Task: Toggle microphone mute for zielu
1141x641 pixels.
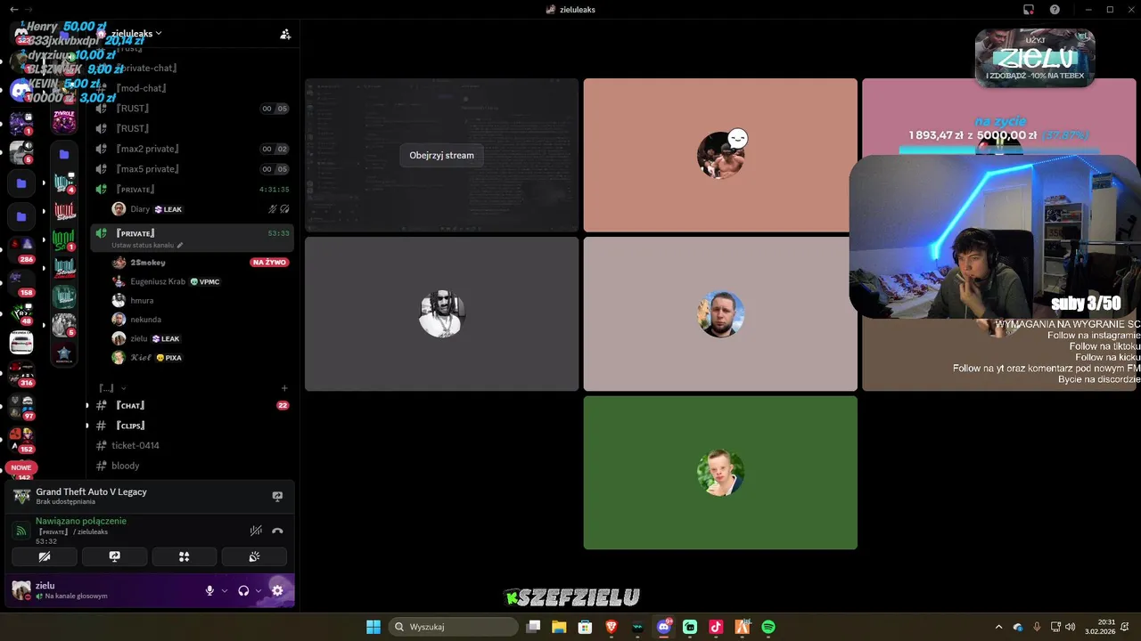Action: [210, 590]
